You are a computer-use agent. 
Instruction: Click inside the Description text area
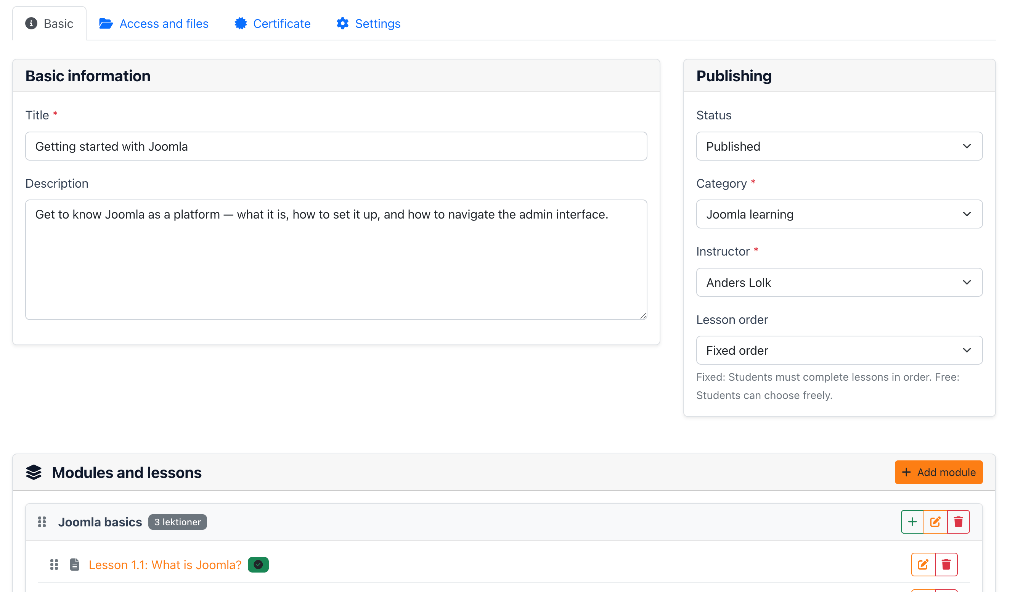click(x=336, y=259)
